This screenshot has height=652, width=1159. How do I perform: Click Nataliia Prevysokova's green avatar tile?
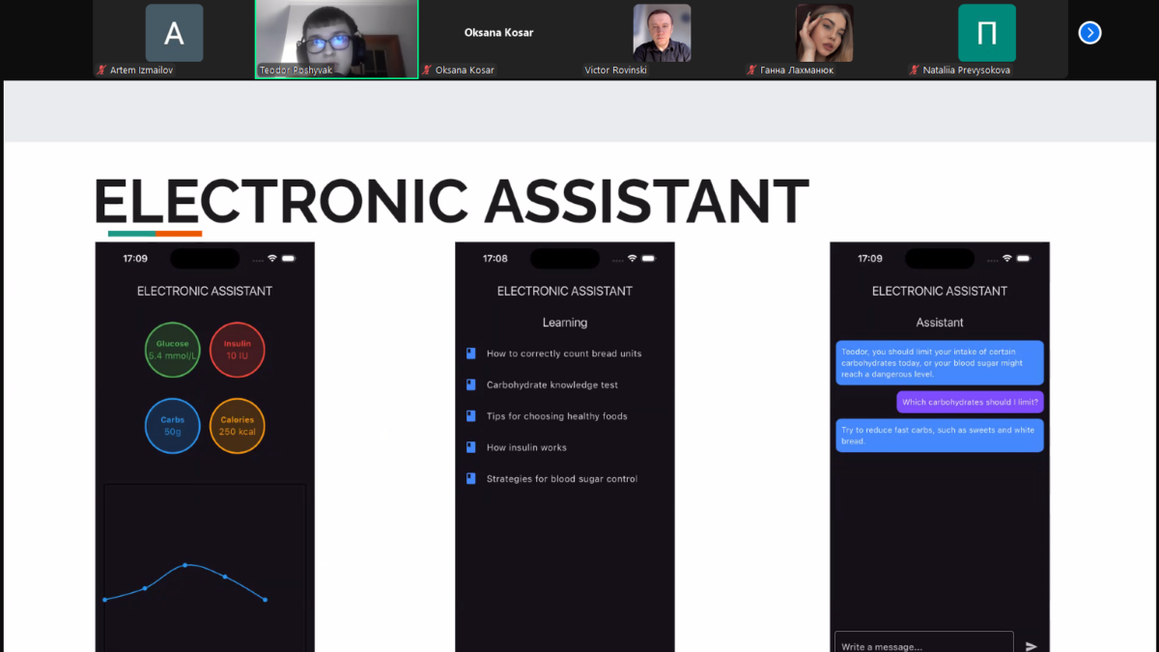click(986, 33)
